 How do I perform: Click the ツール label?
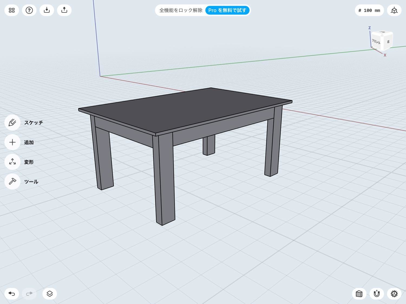pos(31,182)
